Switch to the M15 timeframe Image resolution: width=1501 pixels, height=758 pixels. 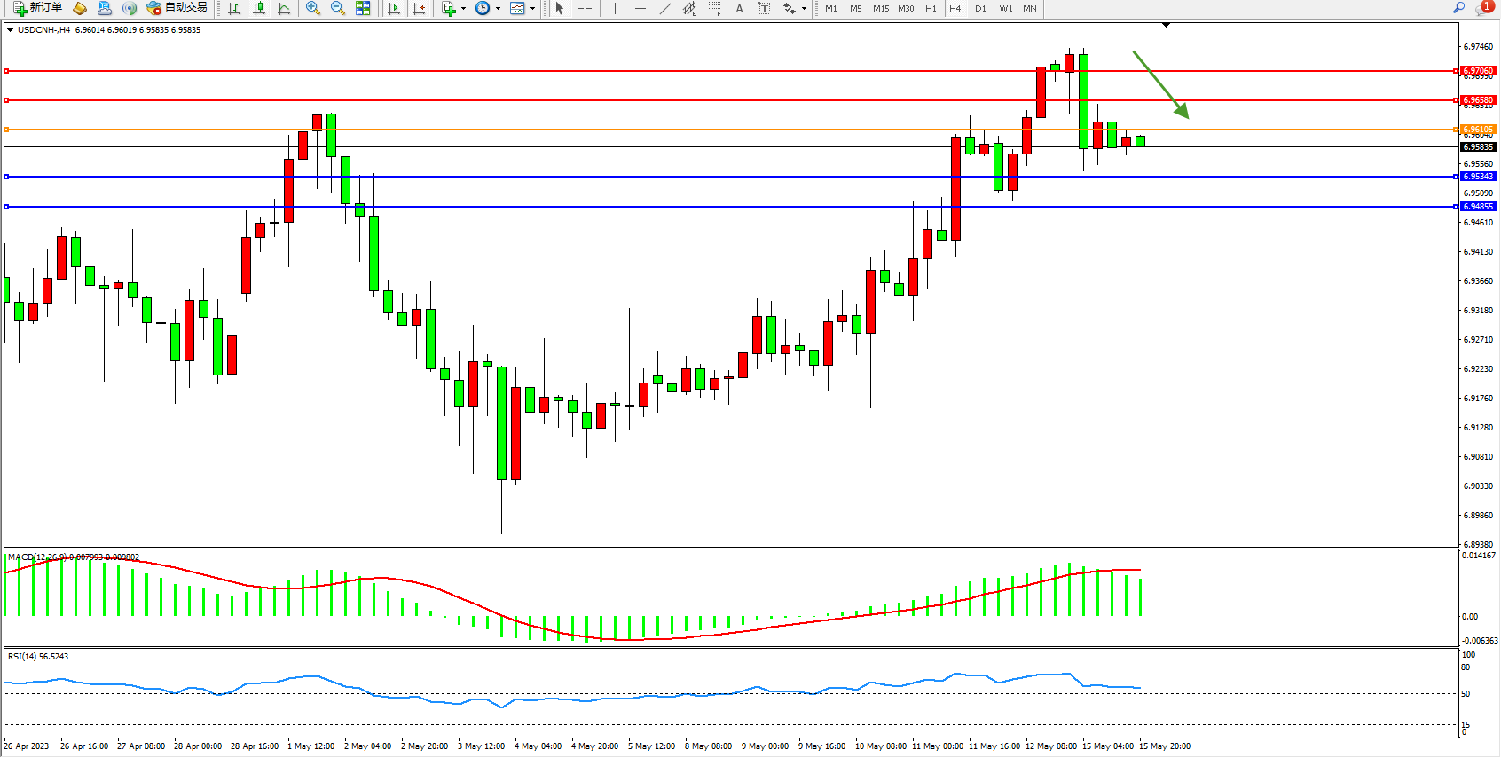[x=880, y=8]
